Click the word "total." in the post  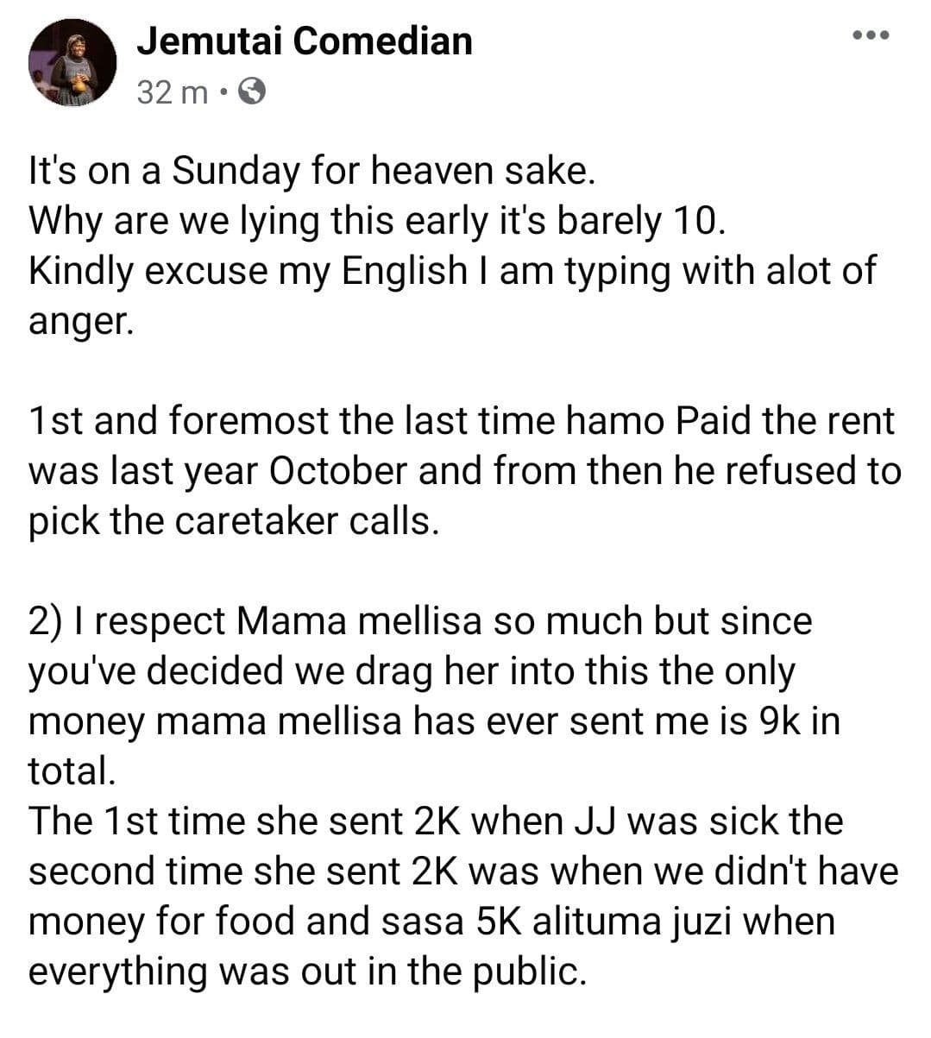[72, 771]
